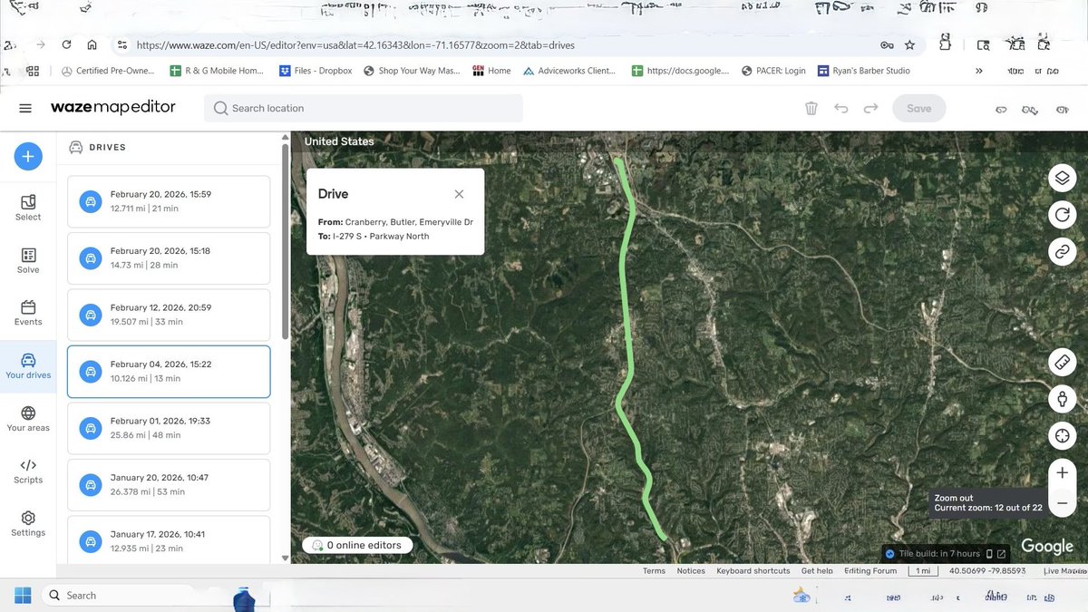Viewport: 1088px width, 612px height.
Task: Select drive February 20, 2026, 15:59
Action: pyautogui.click(x=169, y=201)
